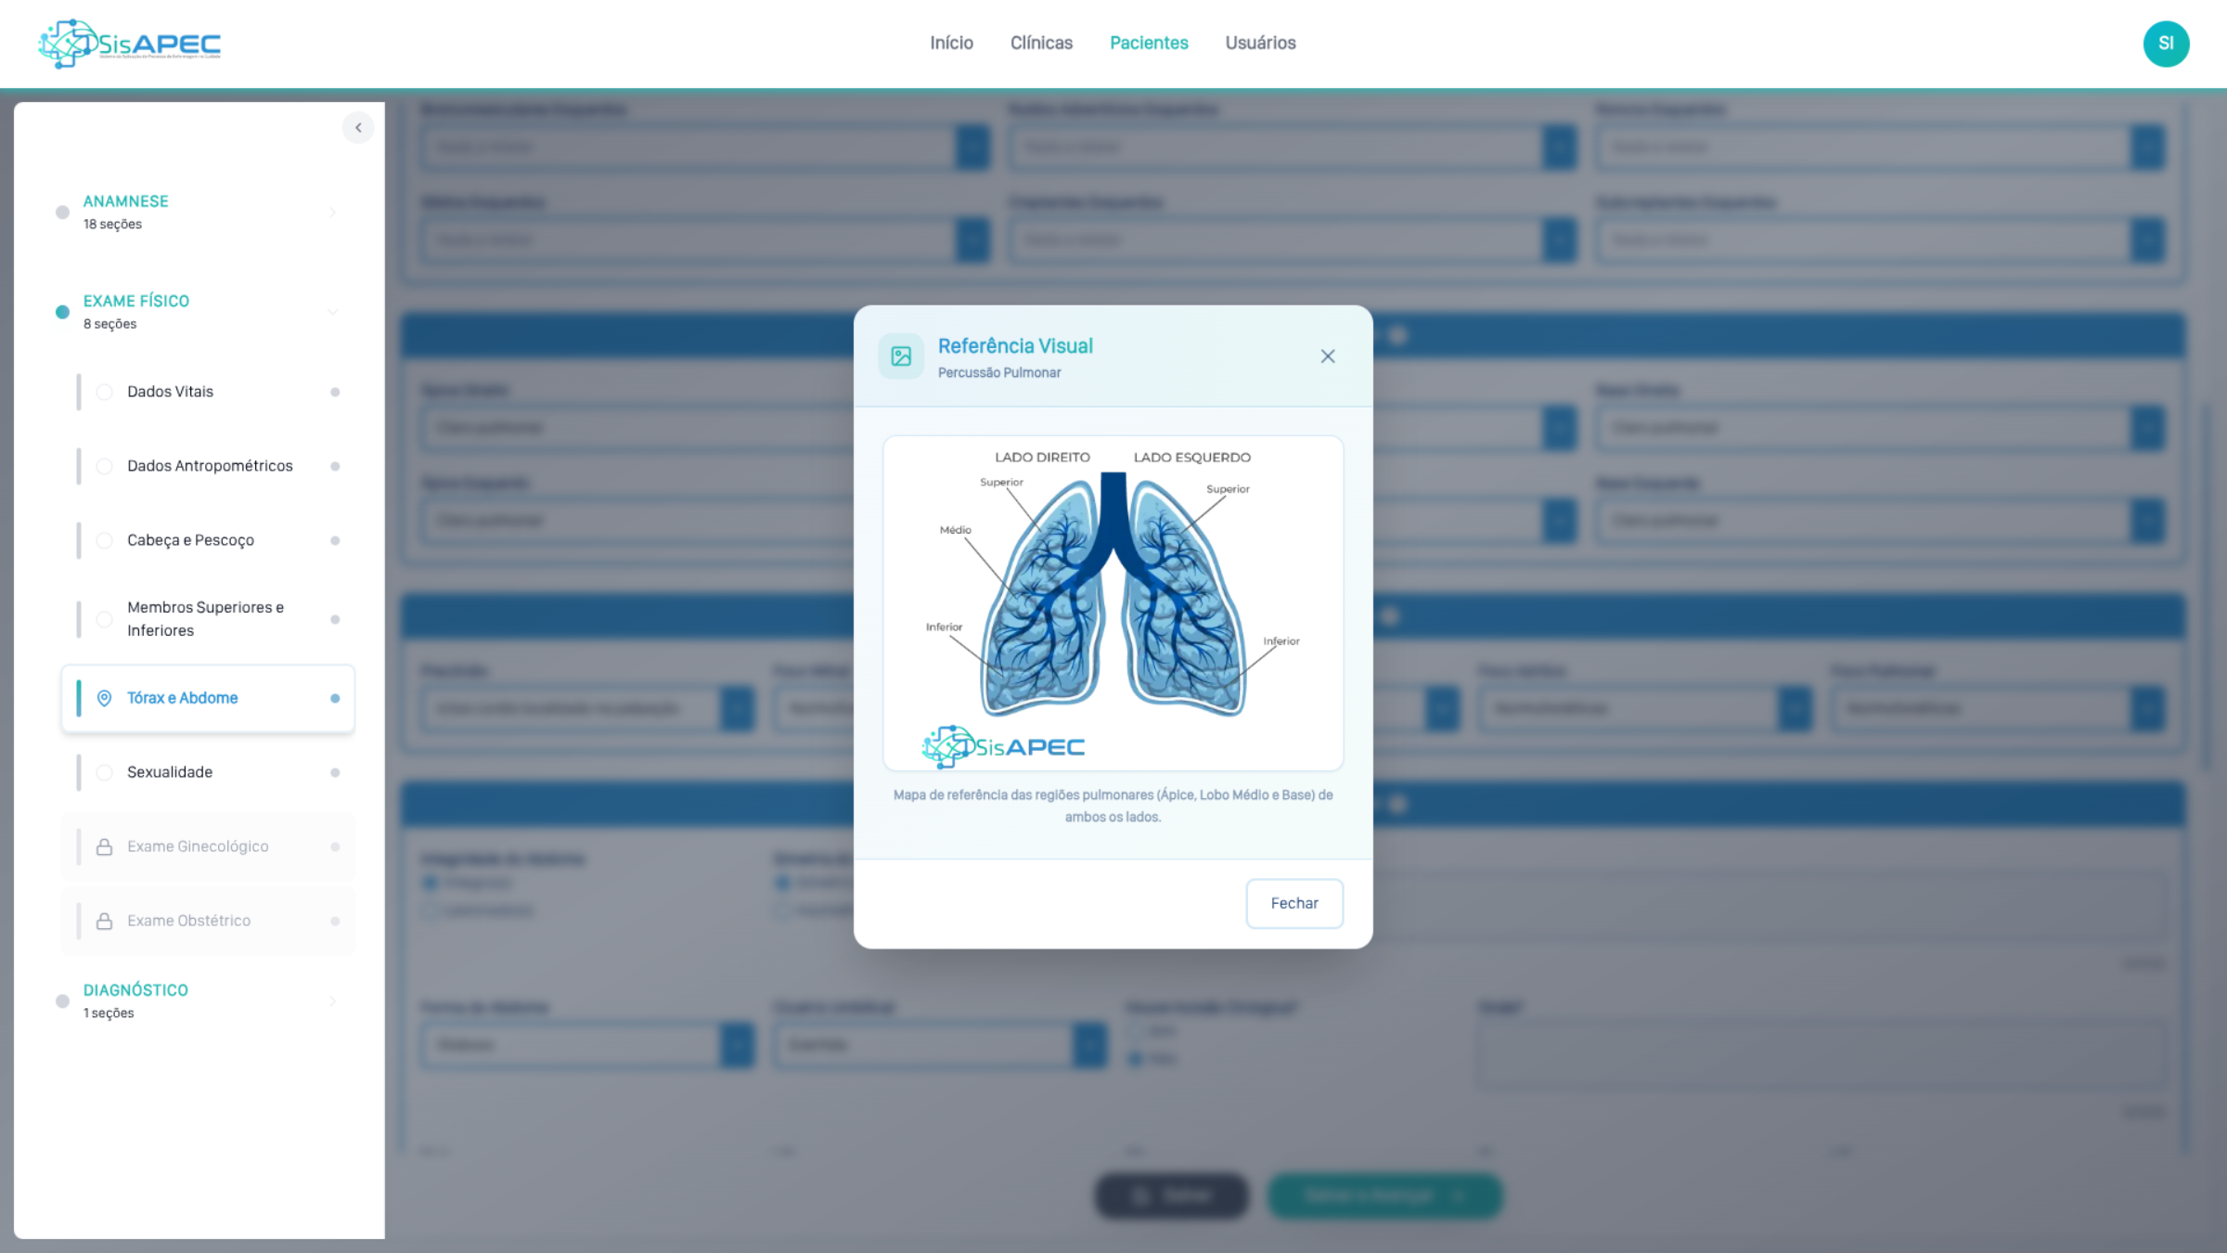Expand the DIAGNÓSTICO section

(x=200, y=1001)
